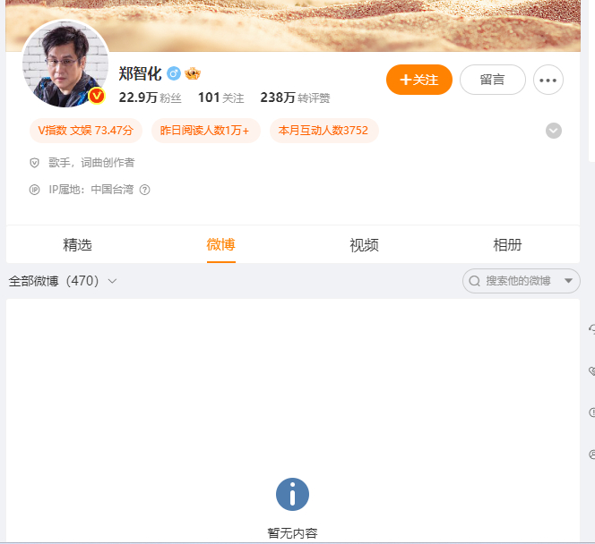Viewport: 595px width, 544px height.
Task: Click the 昨日阅读人数1万+ tag
Action: [206, 131]
